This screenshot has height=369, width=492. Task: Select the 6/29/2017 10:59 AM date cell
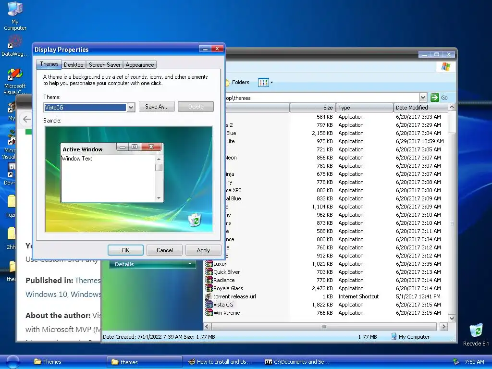pyautogui.click(x=419, y=141)
